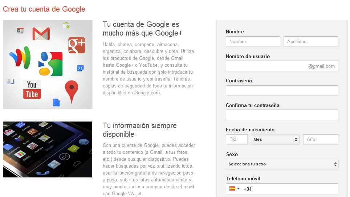This screenshot has height=197, width=350.
Task: Click the Google+ red icon
Action: coord(77,45)
